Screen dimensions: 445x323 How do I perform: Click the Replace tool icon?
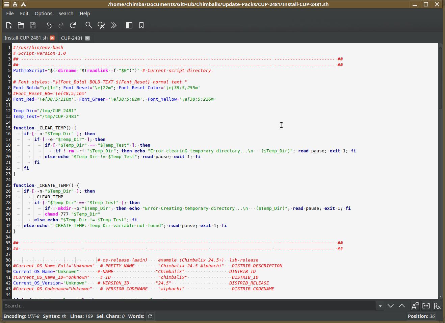tap(101, 25)
